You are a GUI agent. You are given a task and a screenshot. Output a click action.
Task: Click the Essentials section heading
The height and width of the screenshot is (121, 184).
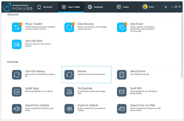click(x=13, y=62)
